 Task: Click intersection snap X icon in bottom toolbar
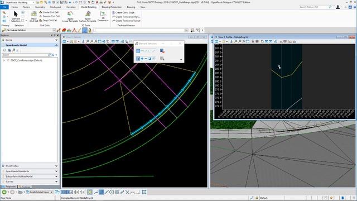[127, 192]
